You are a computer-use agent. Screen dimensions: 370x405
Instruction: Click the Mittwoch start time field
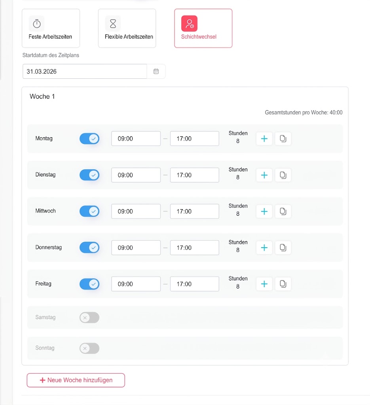click(x=136, y=211)
